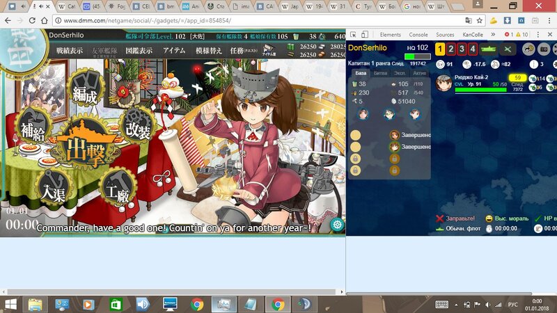Open the Resupply (補給) menu
The image size is (557, 313).
pyautogui.click(x=32, y=130)
